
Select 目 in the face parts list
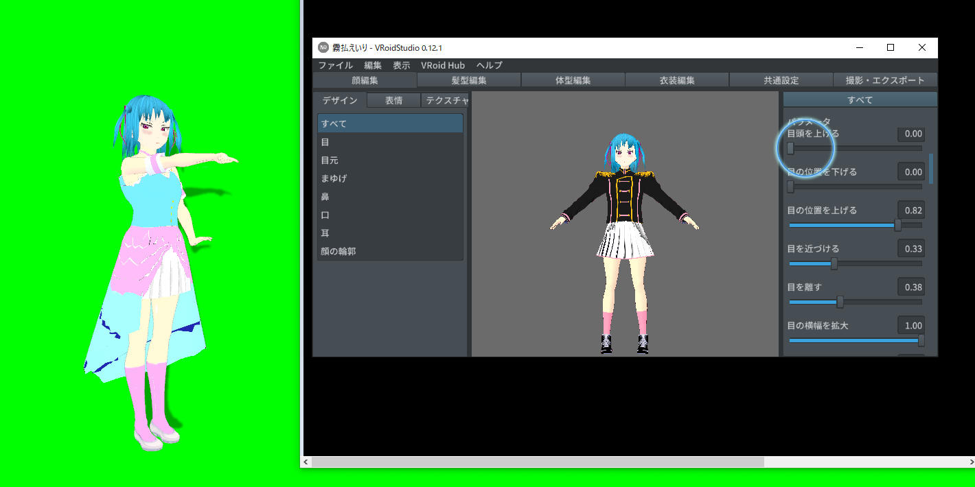pyautogui.click(x=390, y=142)
